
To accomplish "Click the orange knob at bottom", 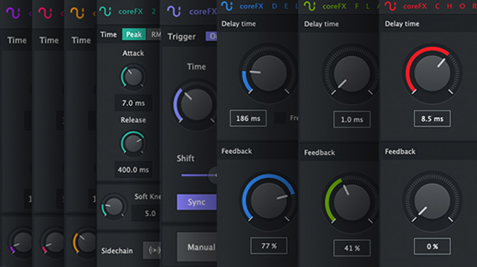I will (x=85, y=241).
